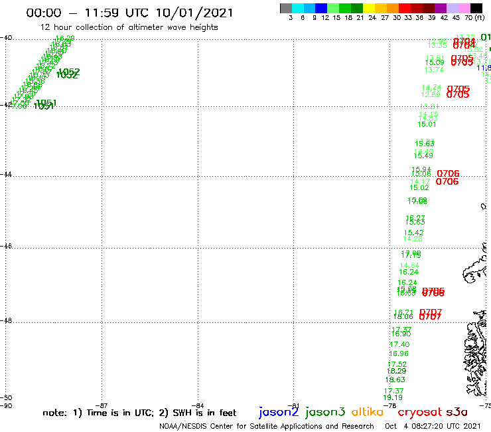Click the '-48' latitude axis label
The width and height of the screenshot is (491, 432).
pos(6,320)
